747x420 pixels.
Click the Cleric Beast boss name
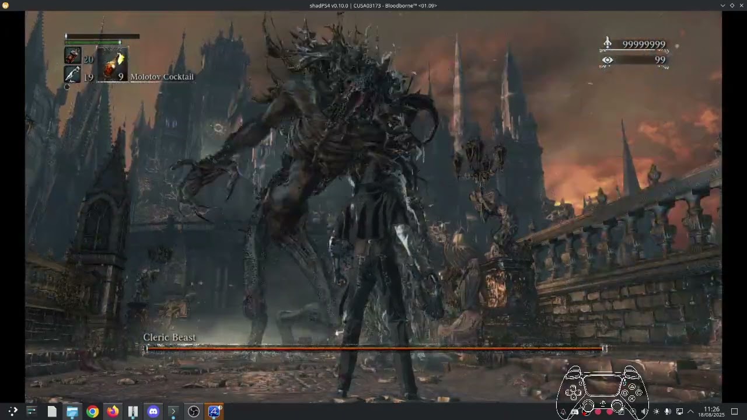point(169,337)
